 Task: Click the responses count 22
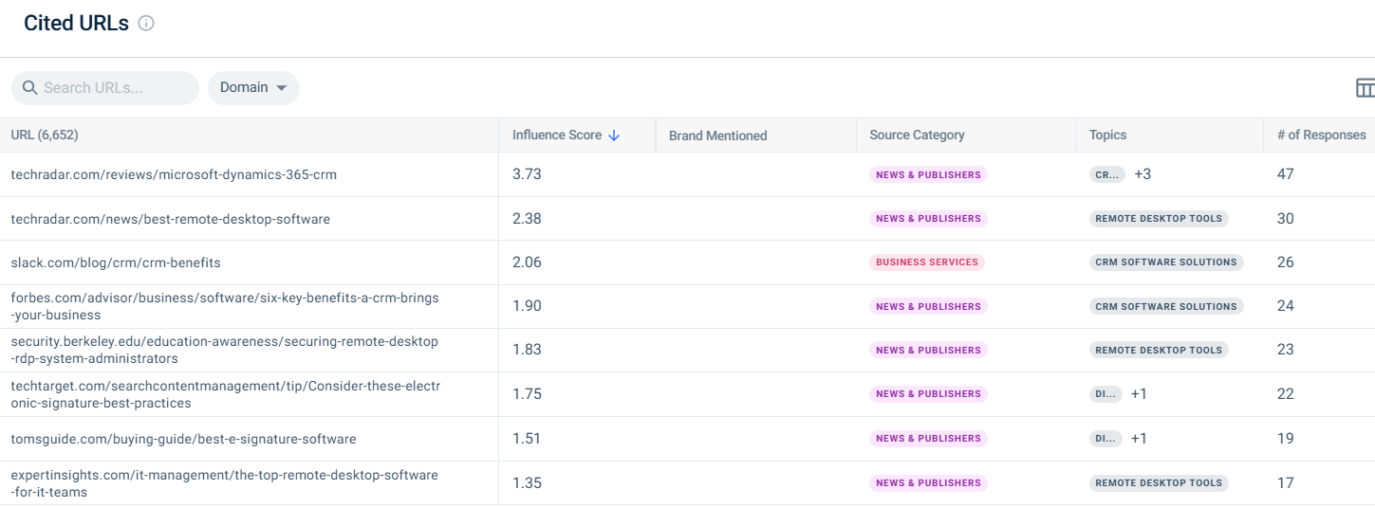[1285, 394]
